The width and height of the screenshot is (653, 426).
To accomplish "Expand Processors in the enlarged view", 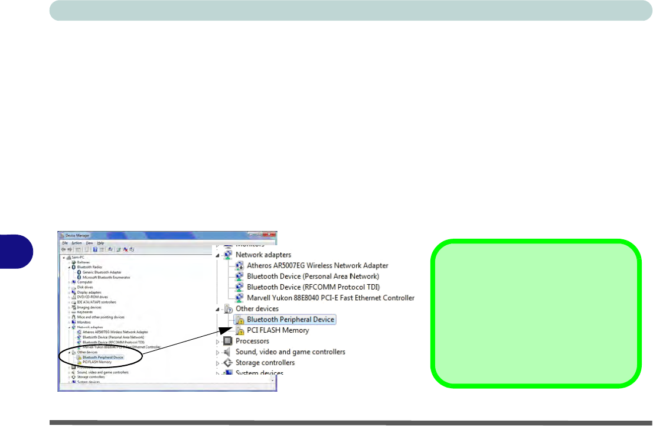I will pyautogui.click(x=217, y=342).
